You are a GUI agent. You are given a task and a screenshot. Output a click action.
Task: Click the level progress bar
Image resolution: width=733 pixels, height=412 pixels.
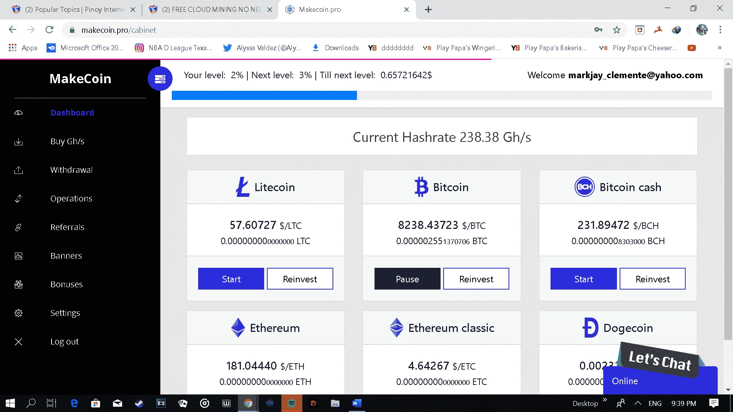pyautogui.click(x=442, y=95)
